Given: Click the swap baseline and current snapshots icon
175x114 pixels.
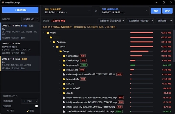Looking at the screenshot, I should [96, 11].
